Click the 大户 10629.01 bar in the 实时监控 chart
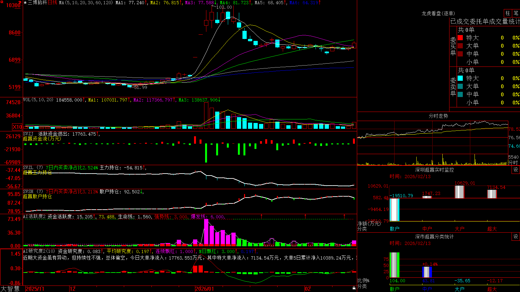Image resolution: width=520 pixels, height=292 pixels. click(x=460, y=192)
